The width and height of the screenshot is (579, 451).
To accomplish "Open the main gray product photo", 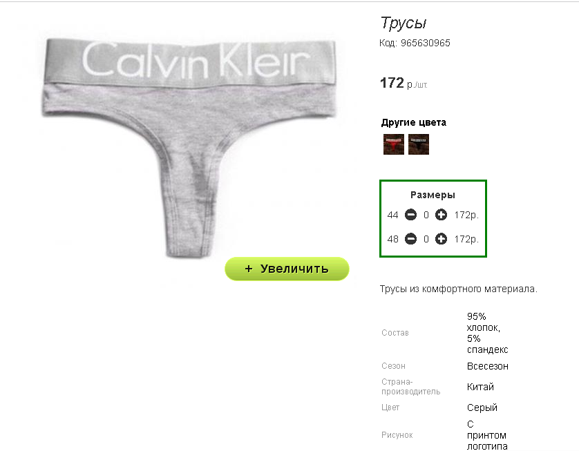I will 189,148.
